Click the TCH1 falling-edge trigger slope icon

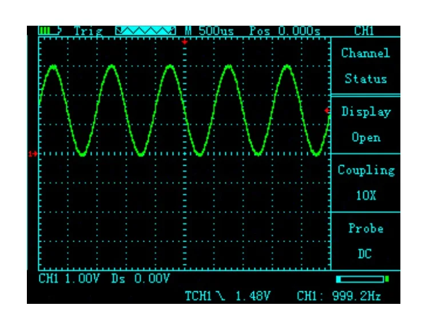[220, 296]
